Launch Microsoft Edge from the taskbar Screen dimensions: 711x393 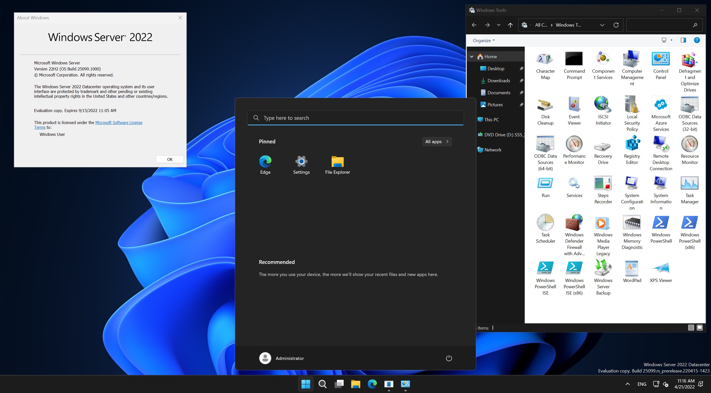click(x=372, y=384)
